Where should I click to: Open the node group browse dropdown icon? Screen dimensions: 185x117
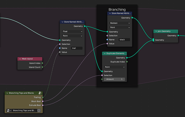tap(9, 111)
